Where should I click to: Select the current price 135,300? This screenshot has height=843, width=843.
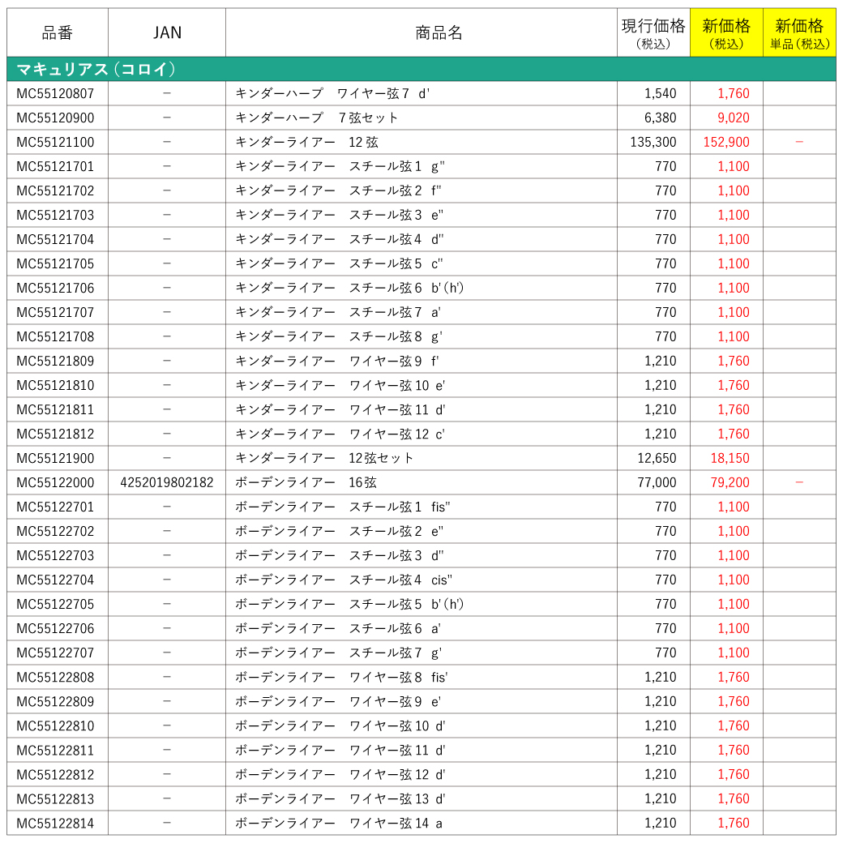pyautogui.click(x=653, y=142)
